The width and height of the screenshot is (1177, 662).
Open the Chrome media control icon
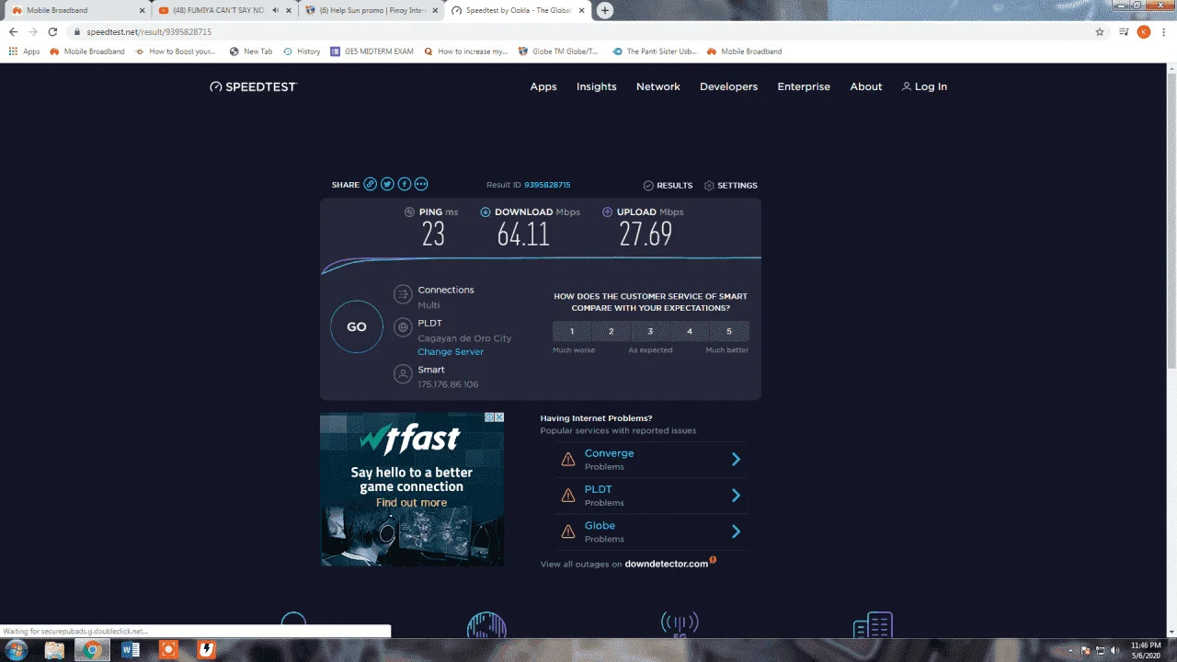click(1124, 31)
